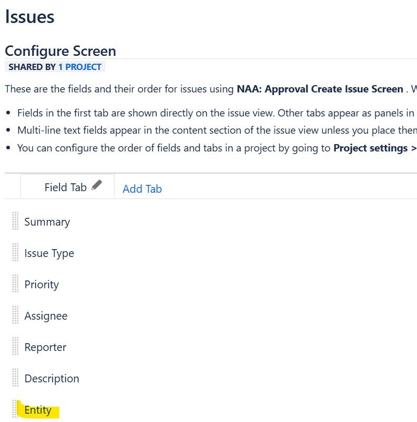The image size is (417, 422).
Task: Click the drag handle beside Assignee
Action: tap(15, 315)
